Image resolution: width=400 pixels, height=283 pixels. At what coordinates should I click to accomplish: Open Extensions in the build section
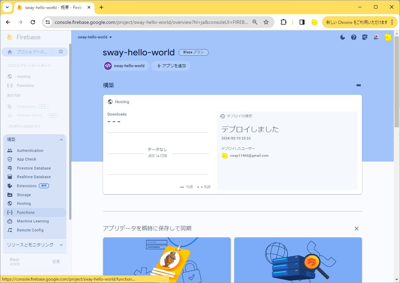click(x=35, y=185)
